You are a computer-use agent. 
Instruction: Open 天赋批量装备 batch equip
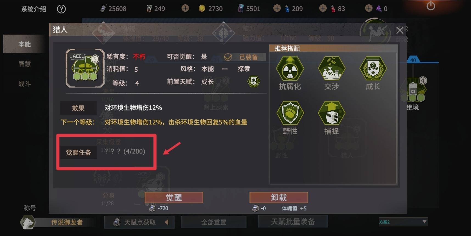click(293, 221)
